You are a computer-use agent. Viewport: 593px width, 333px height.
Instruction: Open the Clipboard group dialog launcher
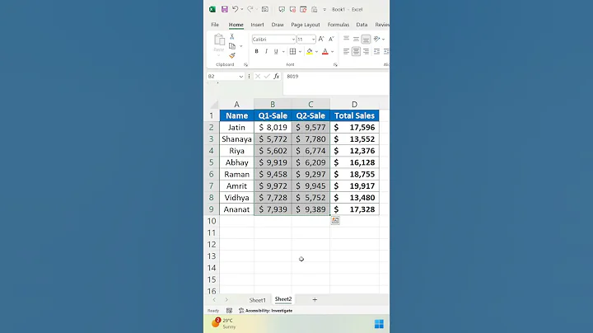[245, 65]
